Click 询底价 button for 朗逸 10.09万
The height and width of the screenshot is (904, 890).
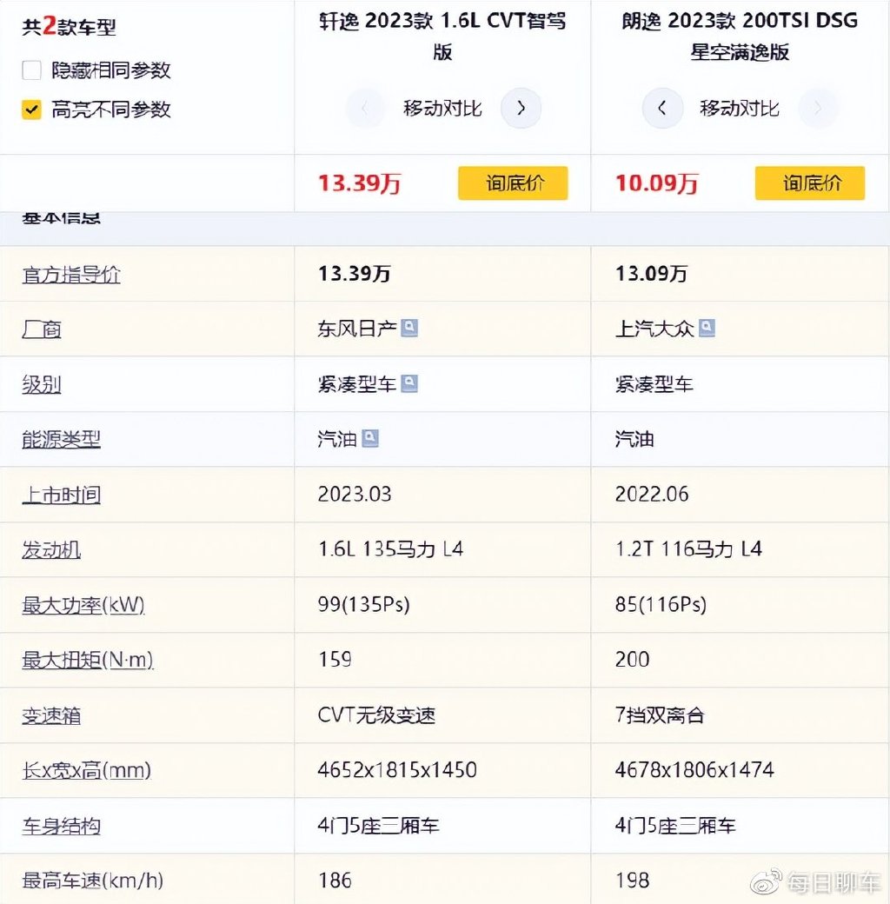coord(810,183)
